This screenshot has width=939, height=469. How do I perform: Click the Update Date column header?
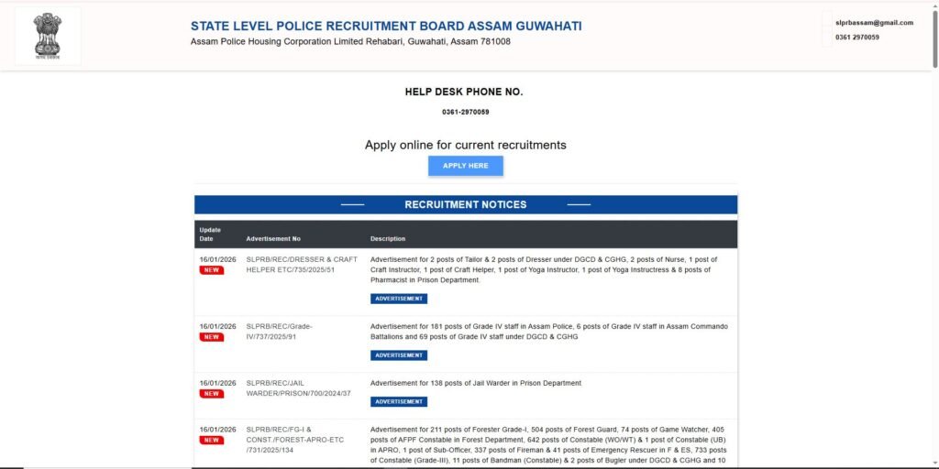(210, 234)
